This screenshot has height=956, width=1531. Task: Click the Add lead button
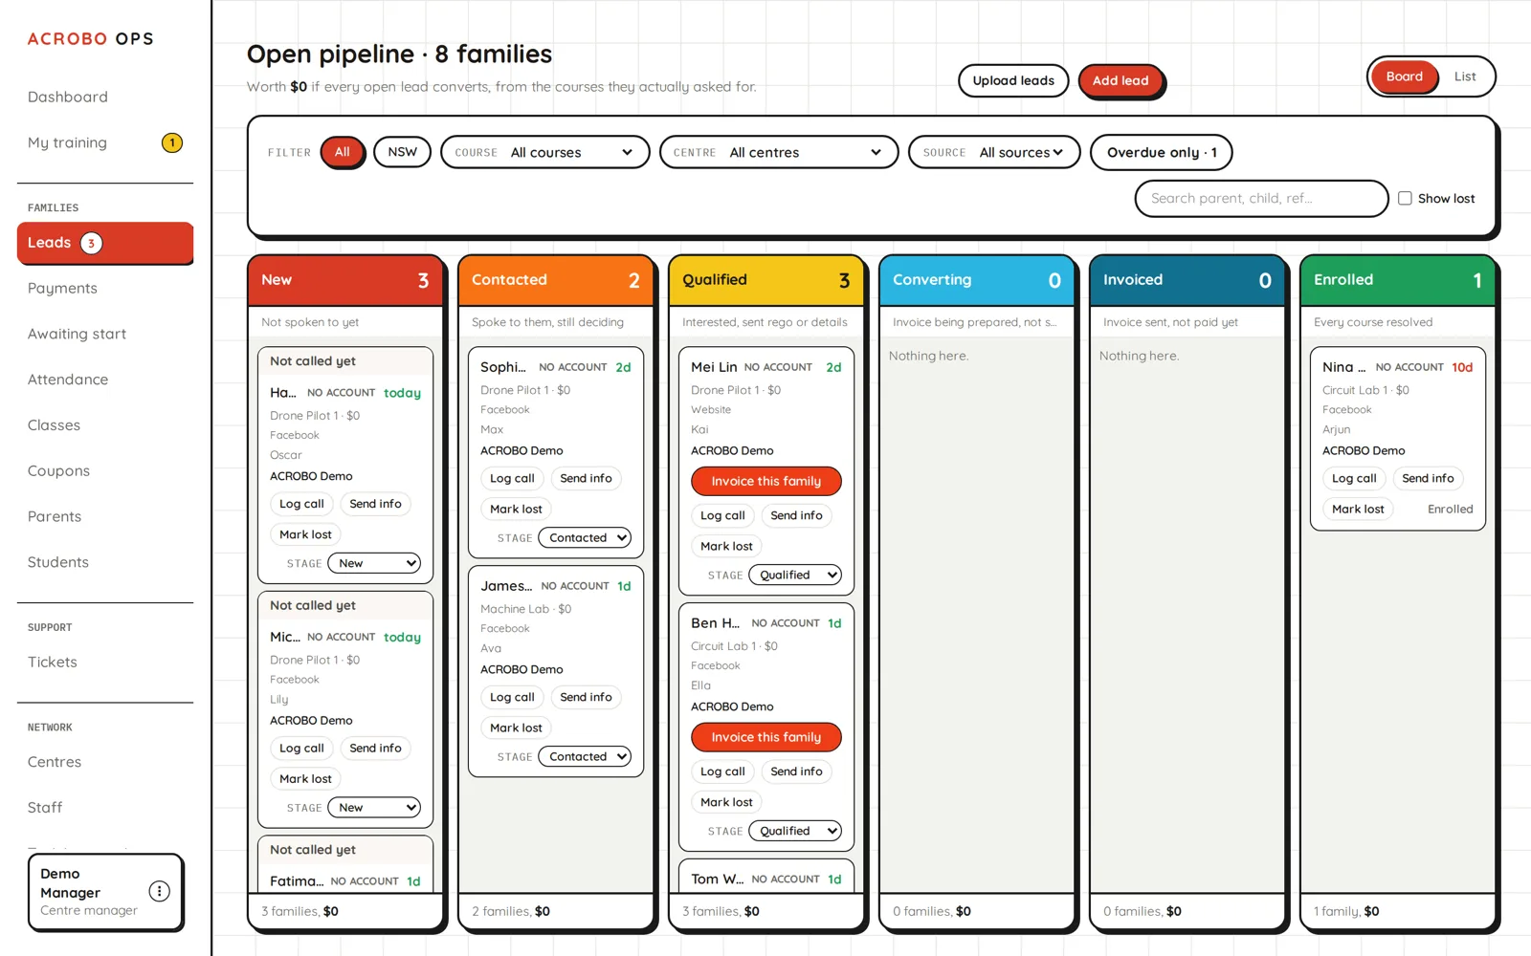tap(1121, 80)
